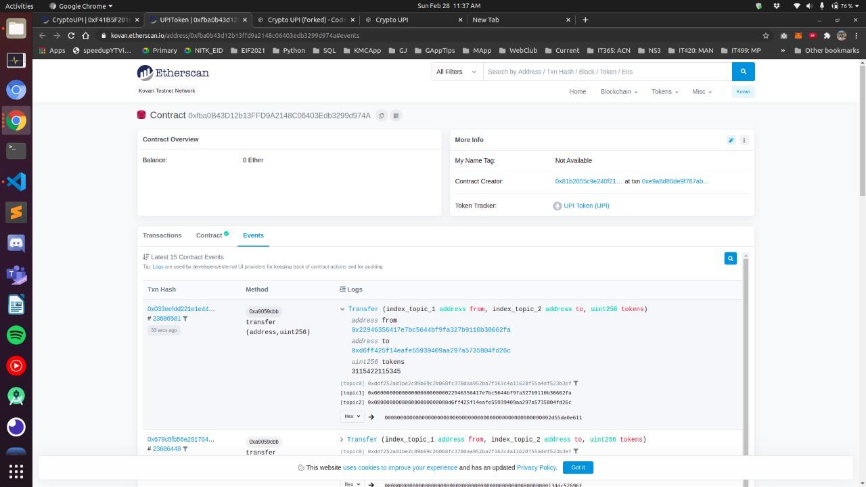Screen dimensions: 866x487
Task: Show more bookmarks chevron
Action: pyautogui.click(x=783, y=50)
